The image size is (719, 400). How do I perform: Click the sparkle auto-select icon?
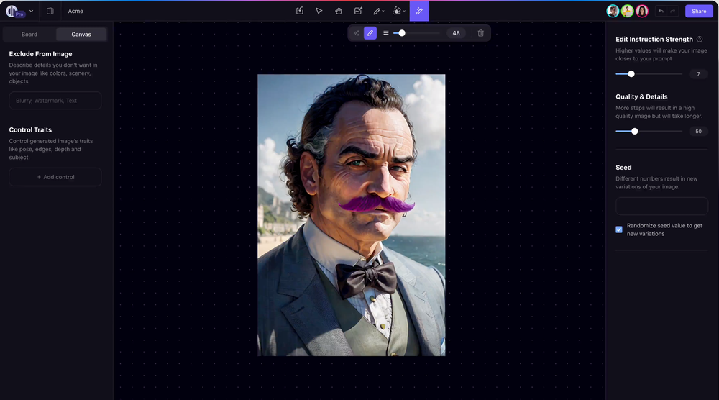357,33
